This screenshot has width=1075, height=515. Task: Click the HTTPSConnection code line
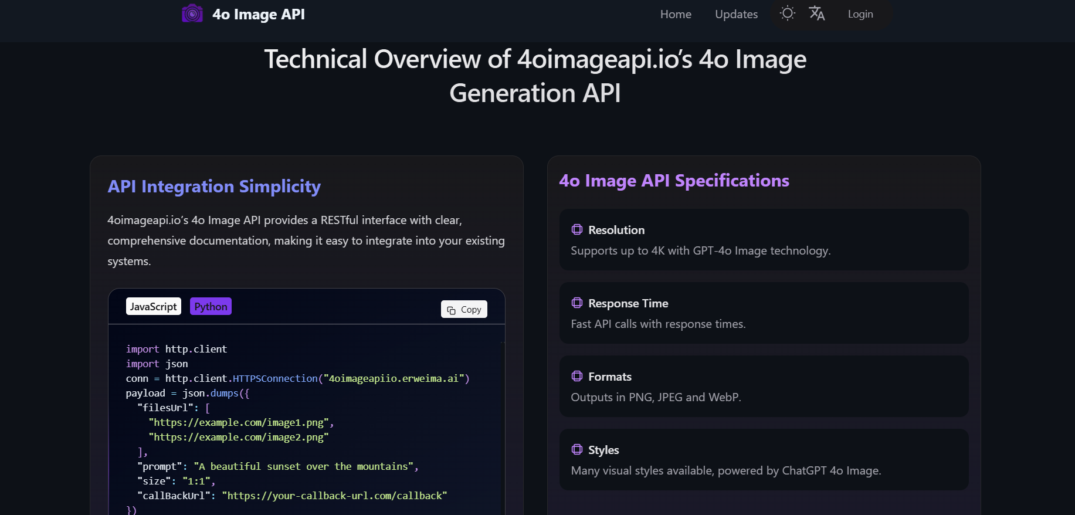click(298, 378)
